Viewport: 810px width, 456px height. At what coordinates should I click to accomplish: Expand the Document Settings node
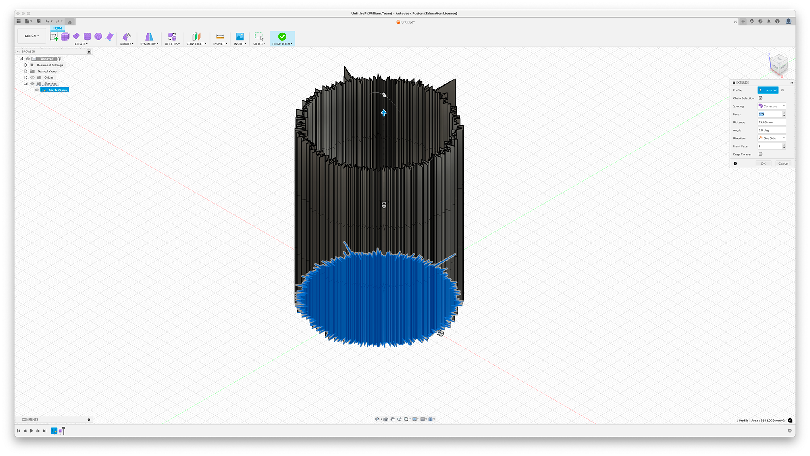pos(26,65)
